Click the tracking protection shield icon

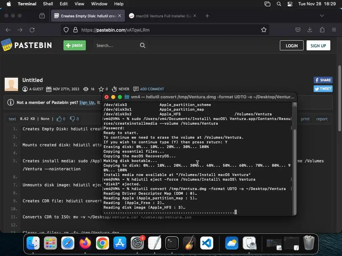click(x=66, y=30)
